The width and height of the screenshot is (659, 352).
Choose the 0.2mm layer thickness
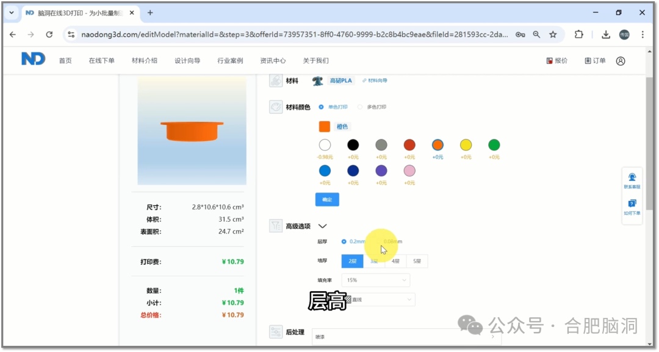(344, 242)
